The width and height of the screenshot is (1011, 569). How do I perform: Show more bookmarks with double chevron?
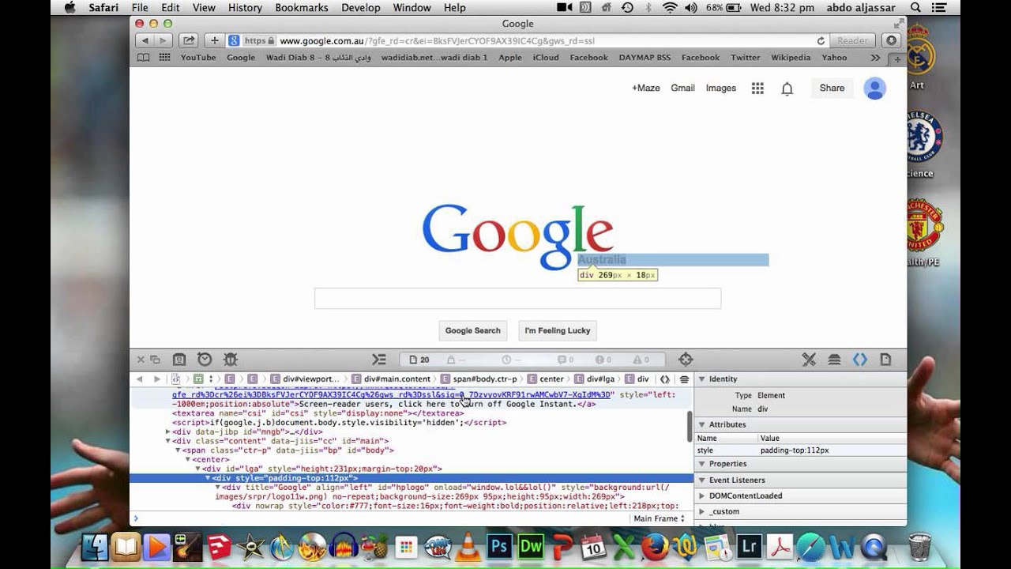(875, 58)
